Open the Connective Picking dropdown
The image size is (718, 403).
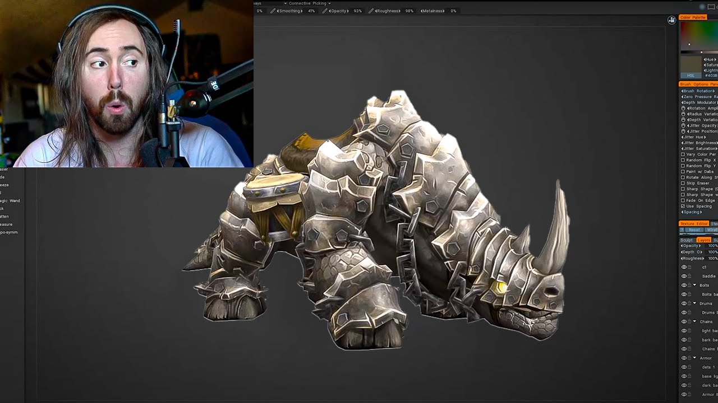(x=309, y=3)
